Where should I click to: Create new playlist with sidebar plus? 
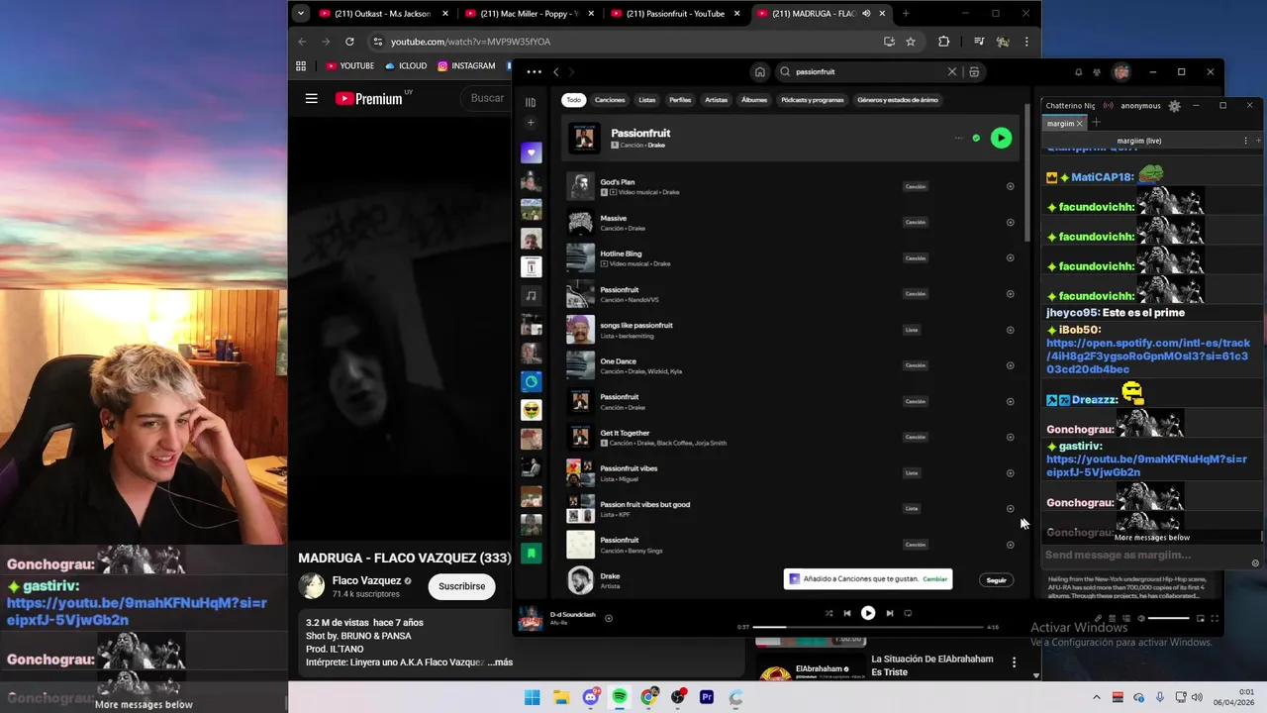coord(531,123)
